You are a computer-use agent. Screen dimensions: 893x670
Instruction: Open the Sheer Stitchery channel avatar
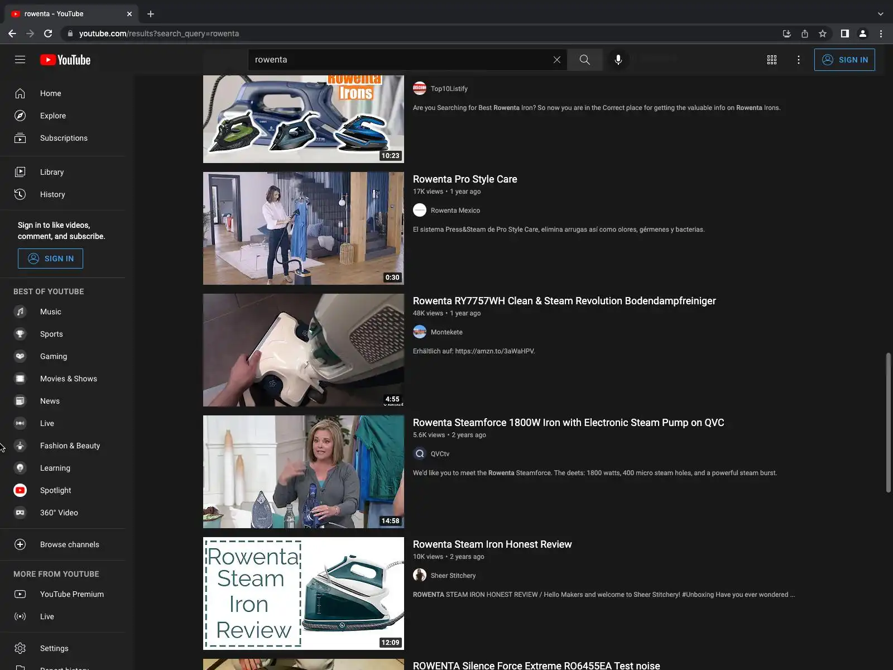coord(420,575)
